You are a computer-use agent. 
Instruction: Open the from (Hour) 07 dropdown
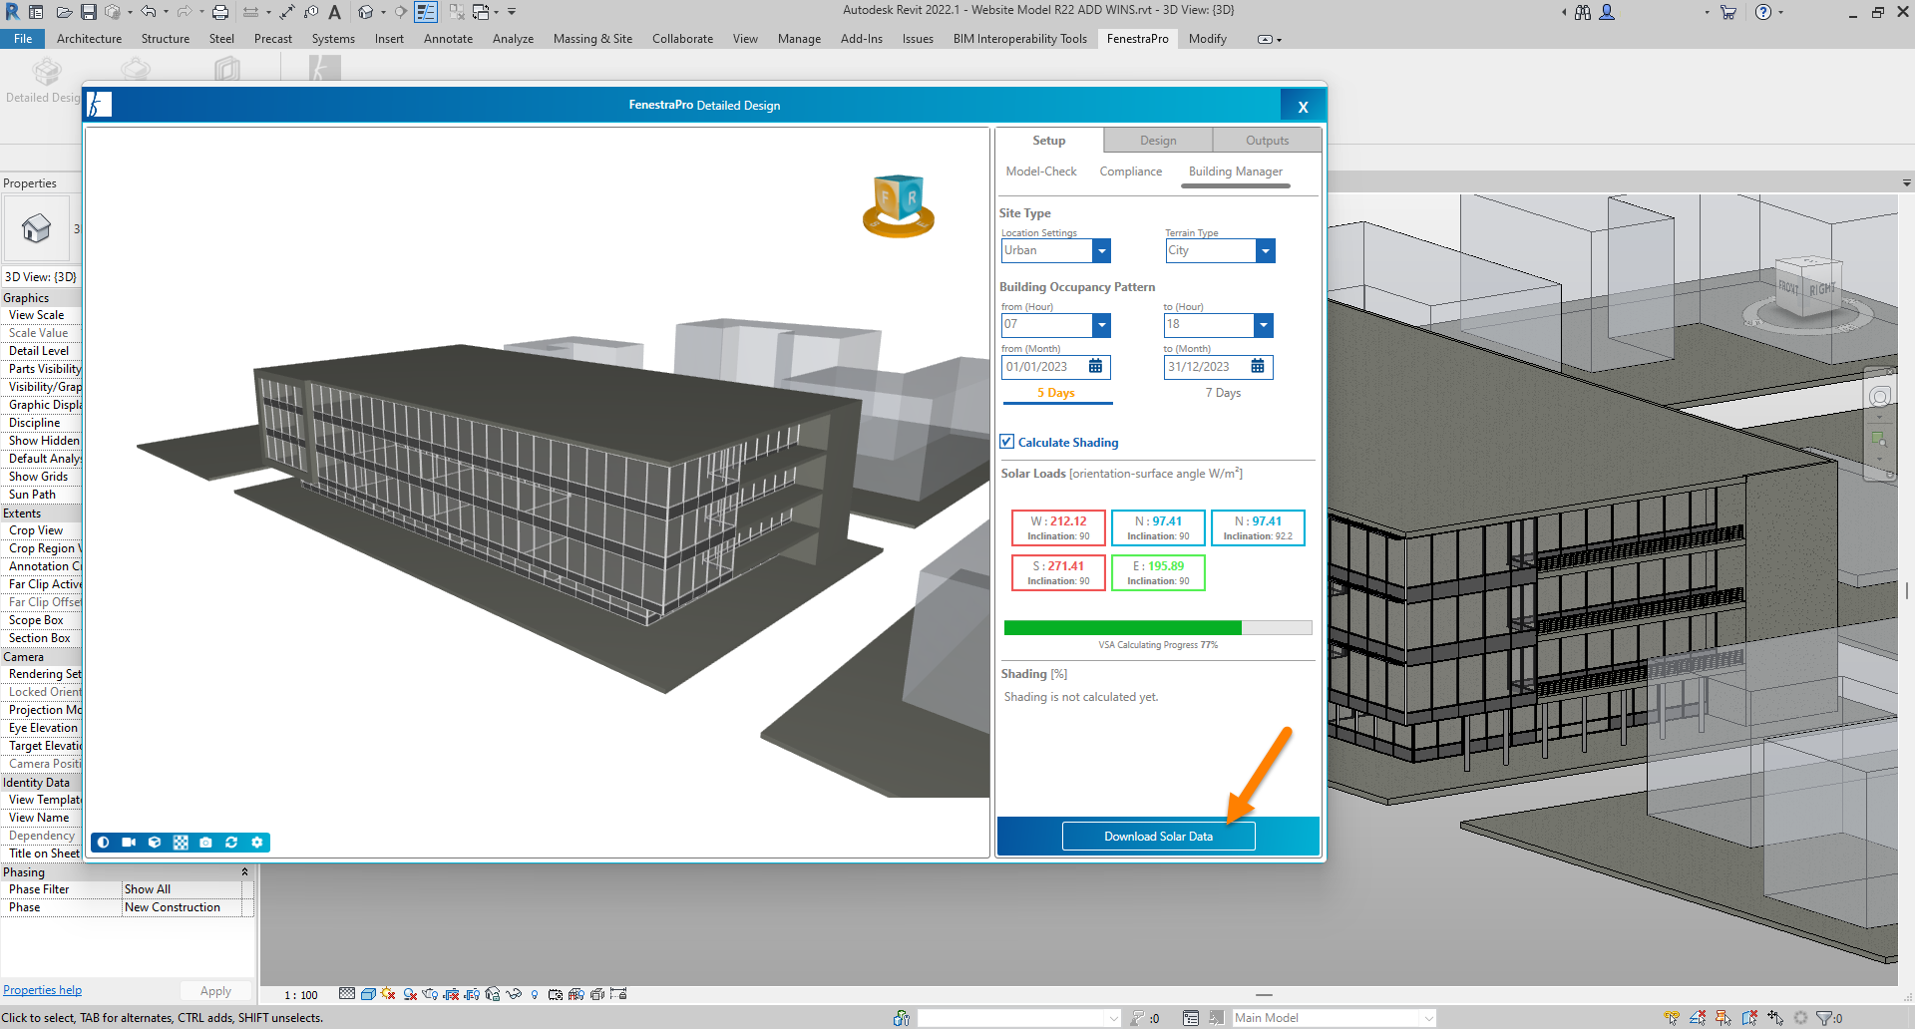coord(1056,324)
